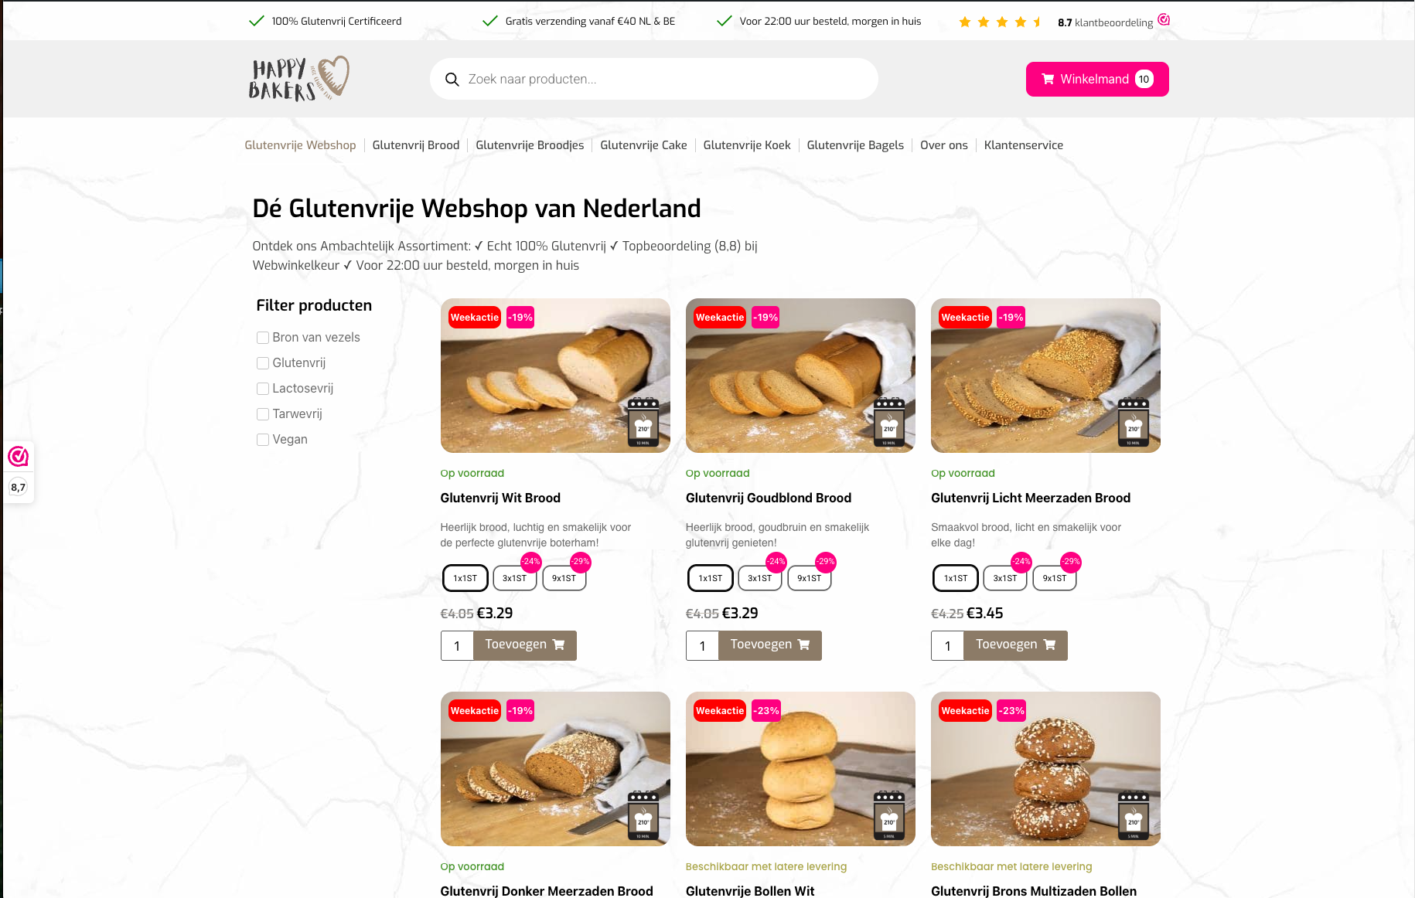Choose 9x1ST pack for Goudblond Brood
1415x898 pixels.
pos(809,578)
